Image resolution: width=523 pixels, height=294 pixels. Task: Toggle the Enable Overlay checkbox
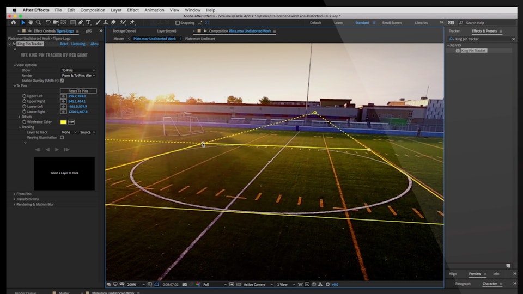coord(62,81)
